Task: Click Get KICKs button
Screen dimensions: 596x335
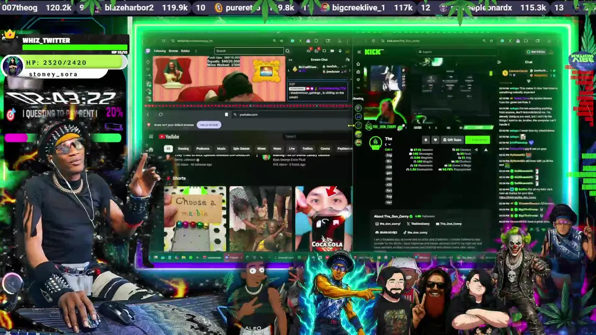Action: pyautogui.click(x=535, y=52)
